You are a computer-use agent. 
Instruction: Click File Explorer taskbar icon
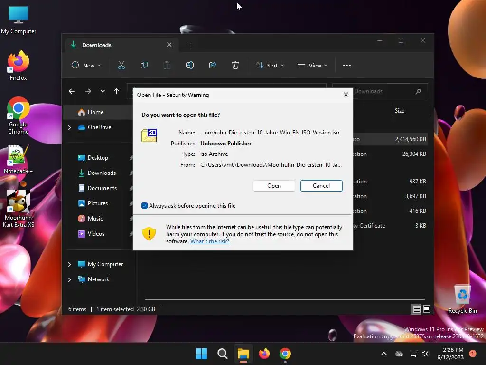[x=243, y=354]
